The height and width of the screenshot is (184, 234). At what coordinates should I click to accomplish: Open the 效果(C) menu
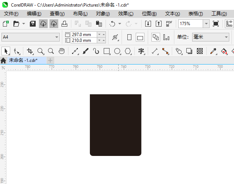point(126,14)
